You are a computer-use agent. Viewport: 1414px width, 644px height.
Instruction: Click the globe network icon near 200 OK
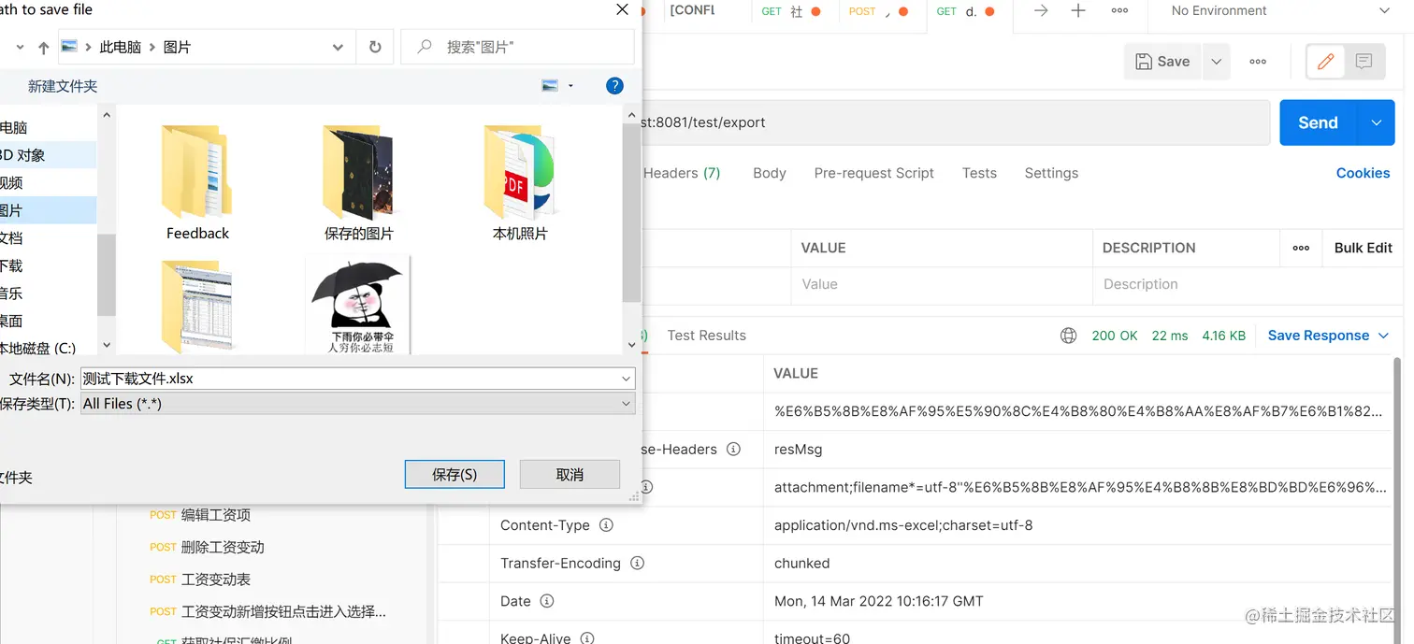point(1068,336)
